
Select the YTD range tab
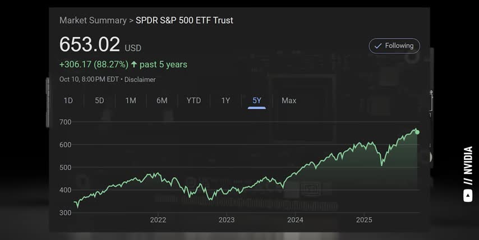[194, 100]
